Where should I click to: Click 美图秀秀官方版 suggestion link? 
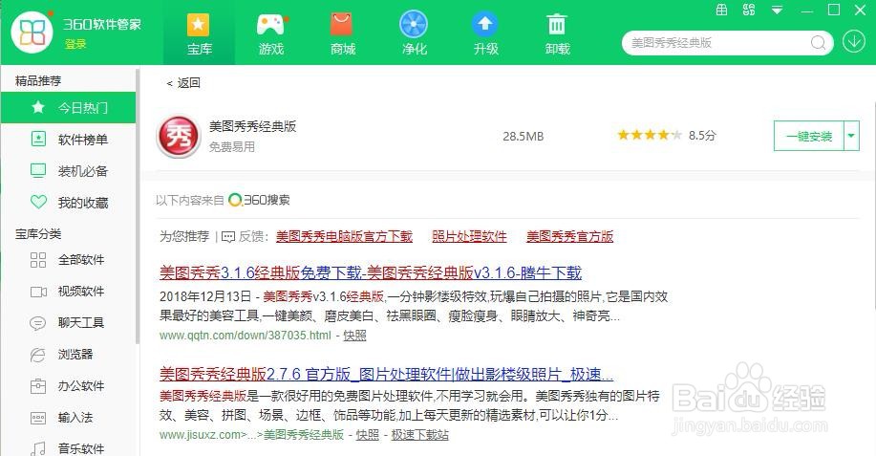tap(570, 236)
